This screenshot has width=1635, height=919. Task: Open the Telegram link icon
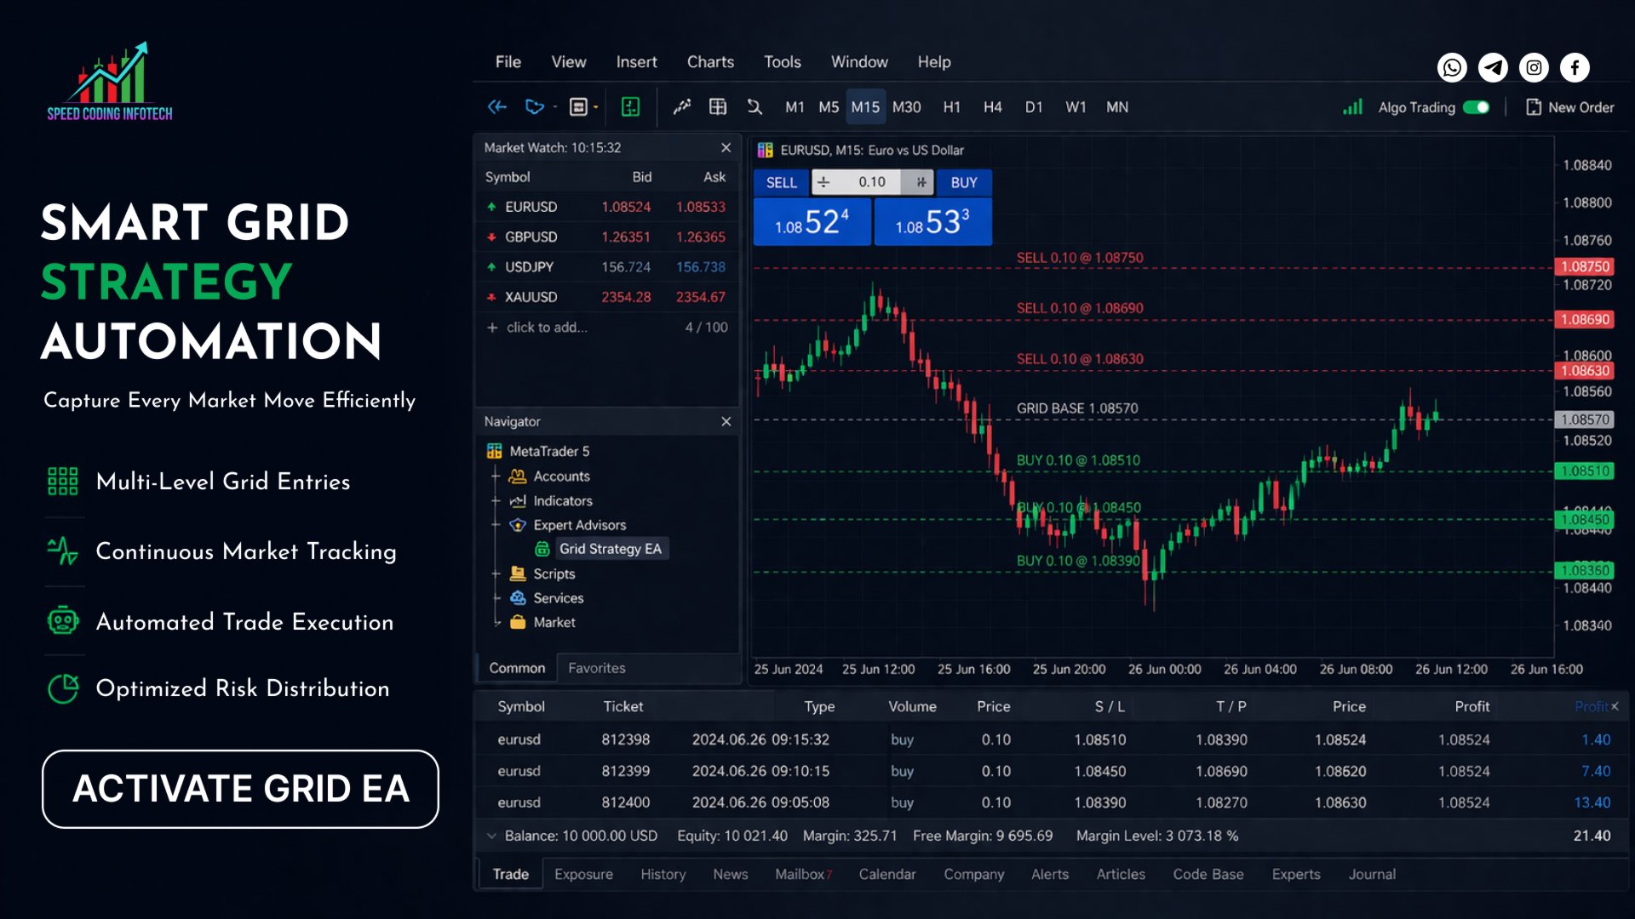tap(1493, 67)
